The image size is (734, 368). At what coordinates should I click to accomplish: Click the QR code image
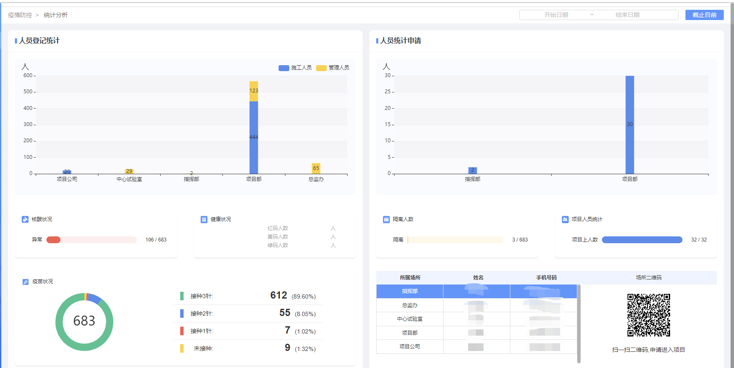[x=648, y=315]
